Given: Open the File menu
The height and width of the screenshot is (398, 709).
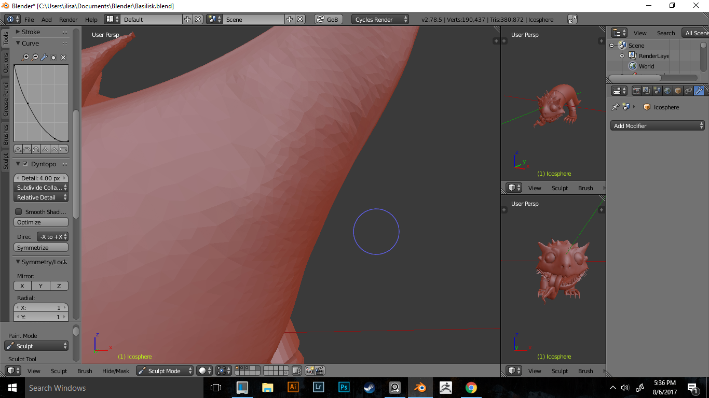Looking at the screenshot, I should (29, 19).
